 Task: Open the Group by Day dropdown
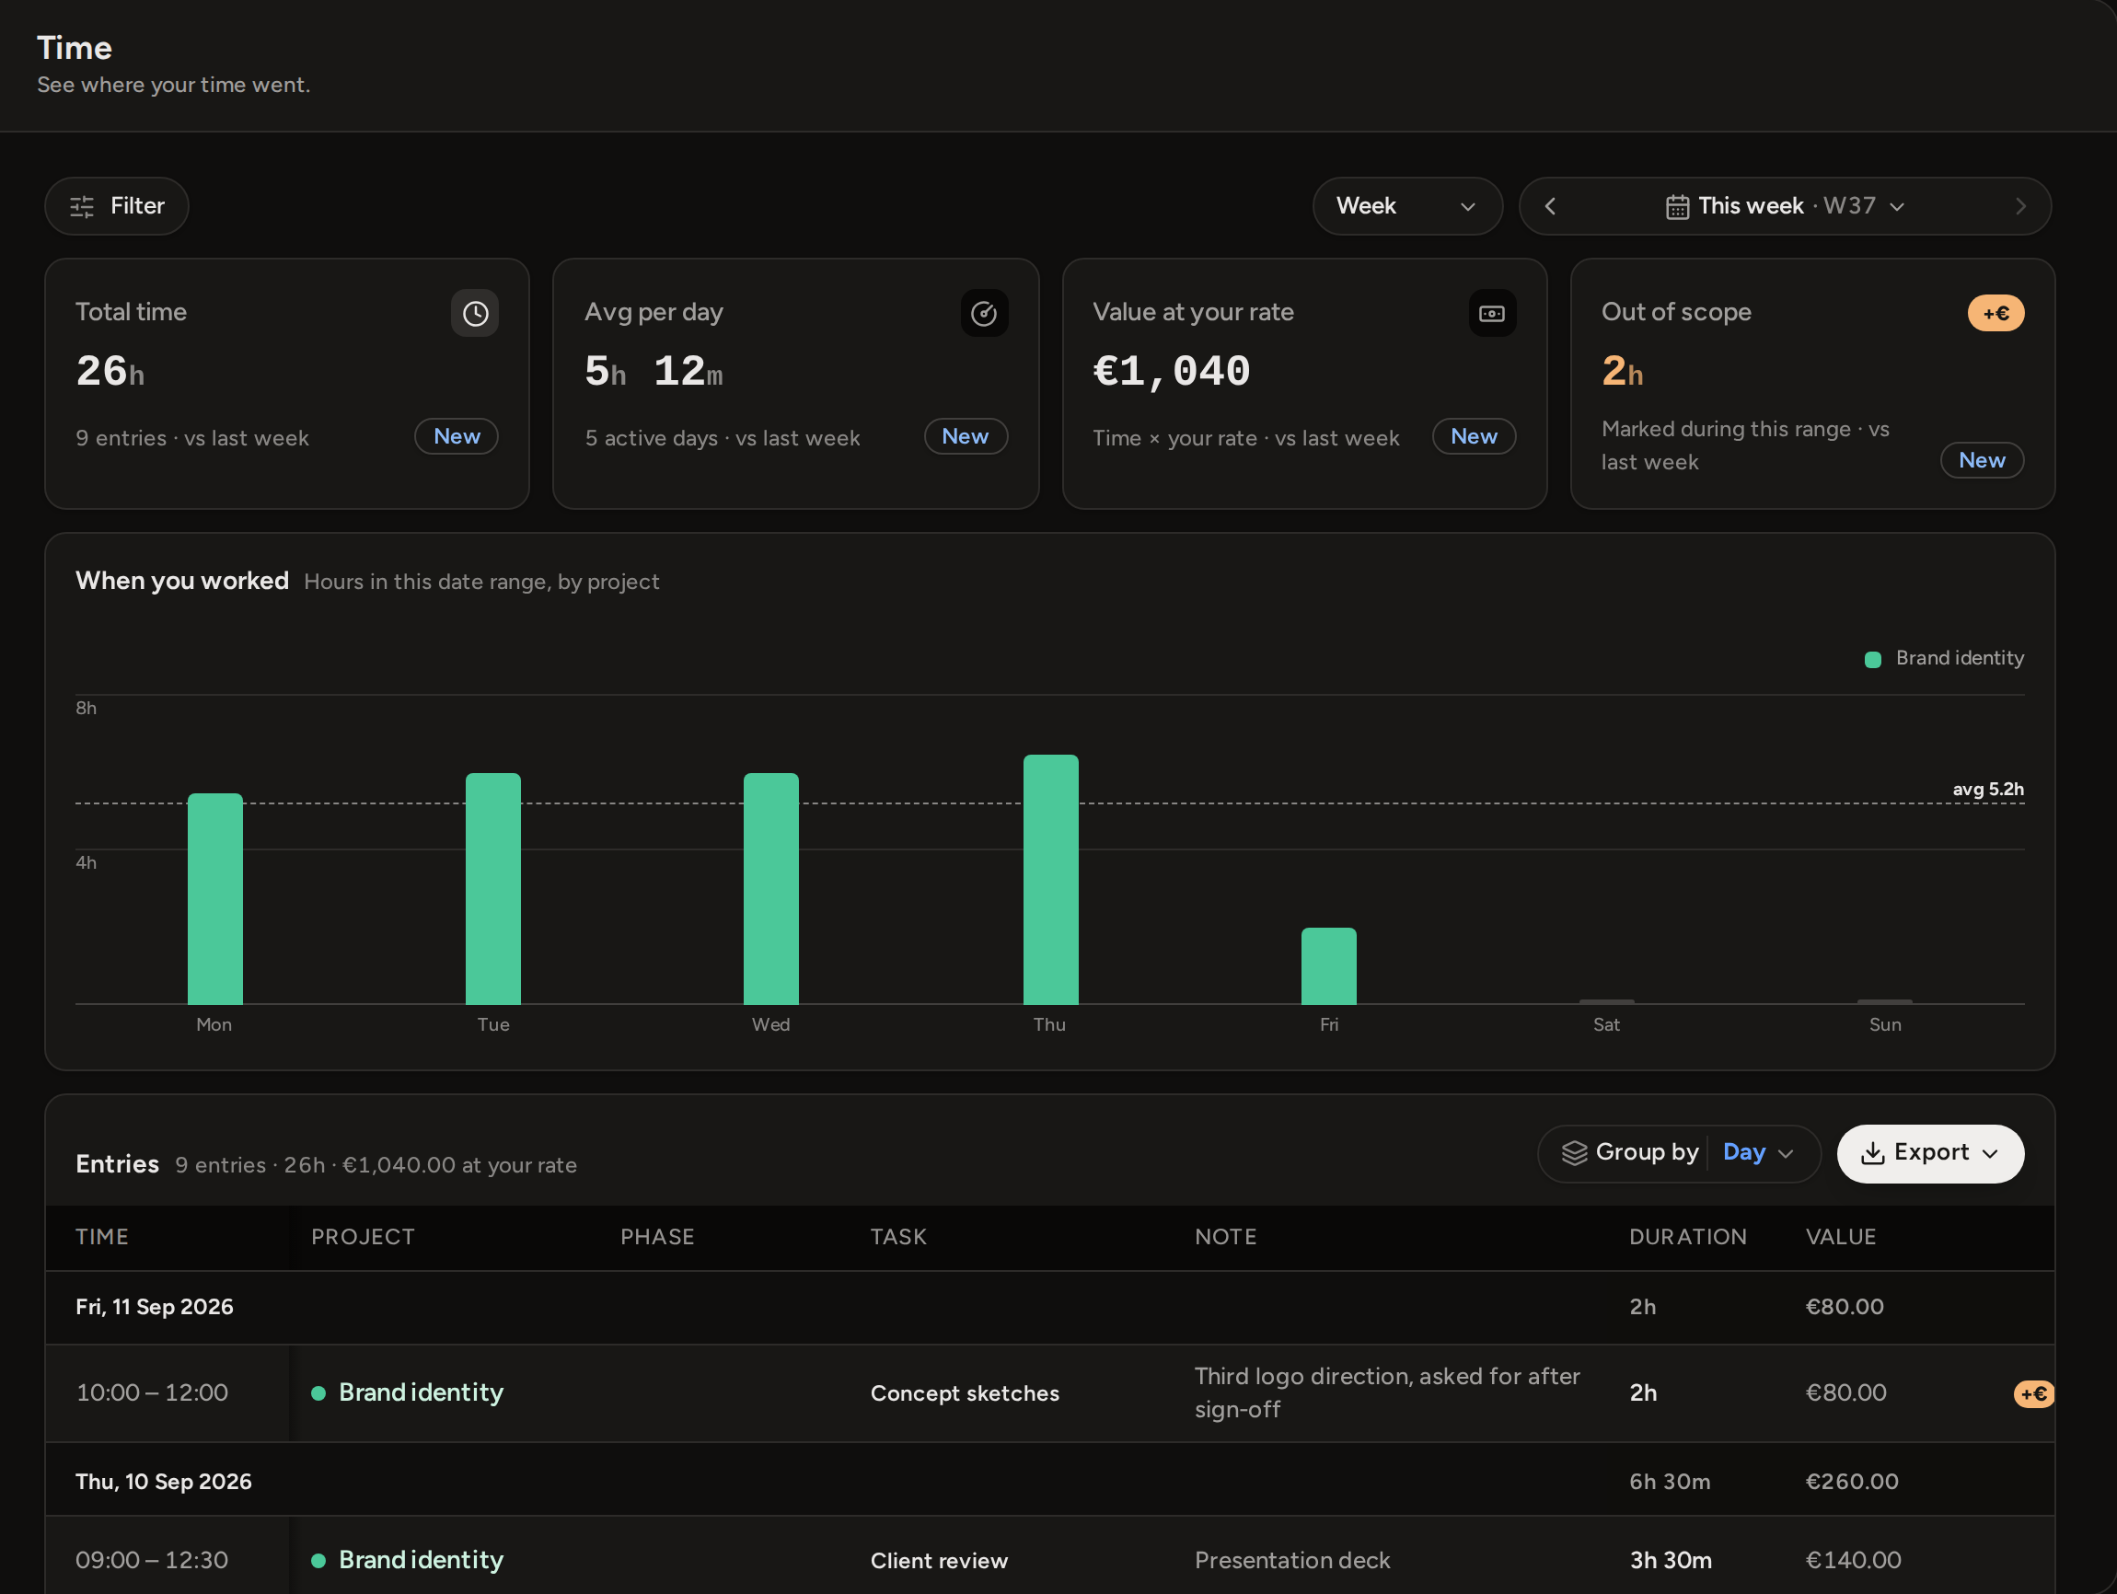click(1679, 1153)
